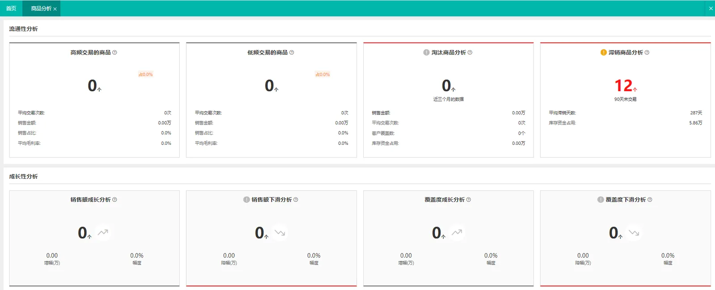Open help icon beside 高频交易的商品
The height and width of the screenshot is (290, 715).
pos(115,52)
